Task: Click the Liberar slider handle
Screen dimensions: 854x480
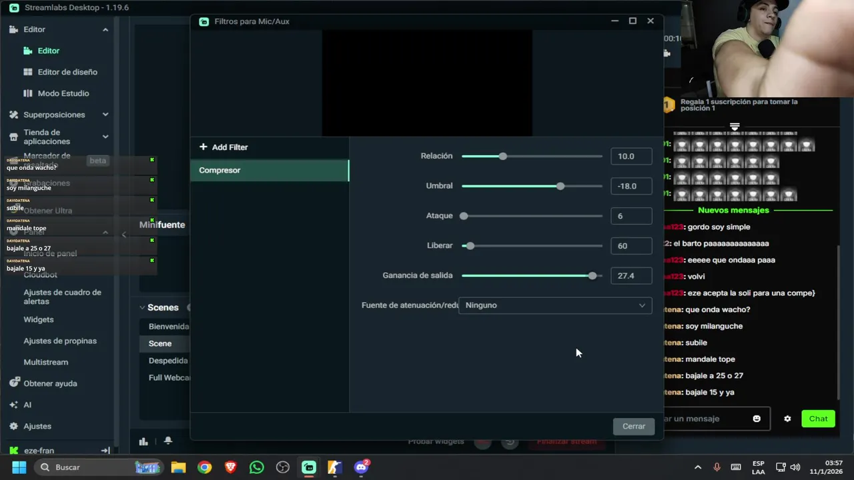Action: pyautogui.click(x=470, y=246)
